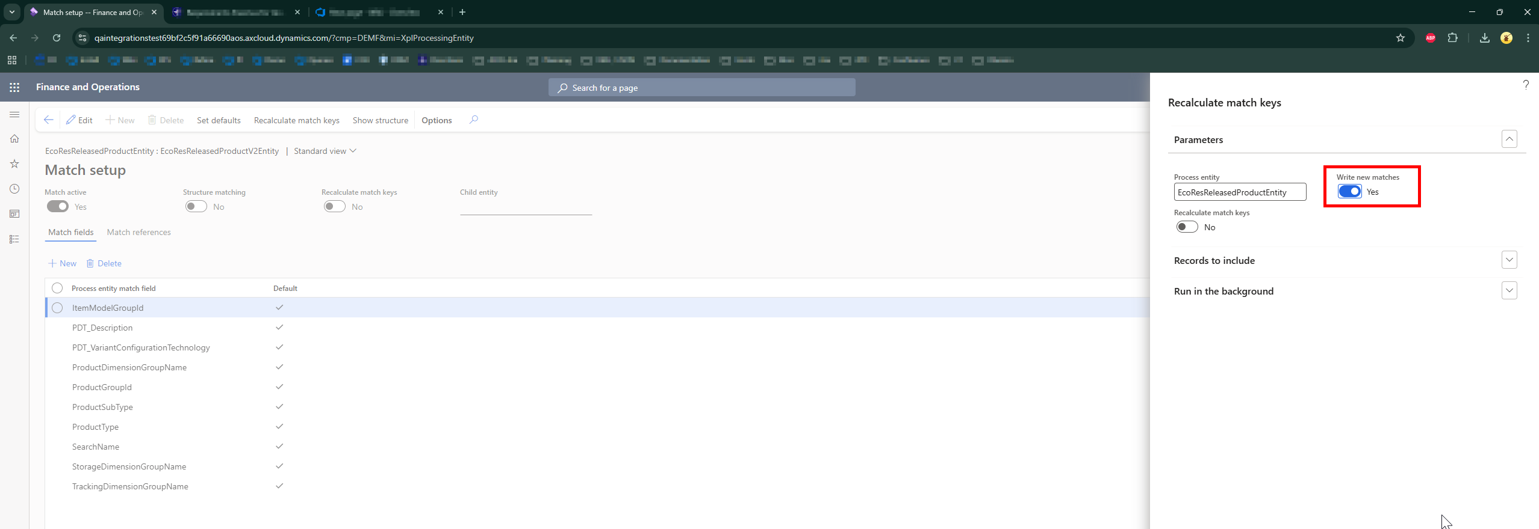Open a new browser tab
The width and height of the screenshot is (1539, 529).
click(462, 12)
